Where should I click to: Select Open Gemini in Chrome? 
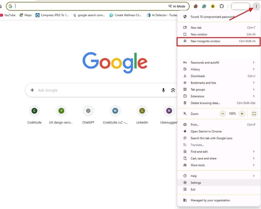(219, 131)
